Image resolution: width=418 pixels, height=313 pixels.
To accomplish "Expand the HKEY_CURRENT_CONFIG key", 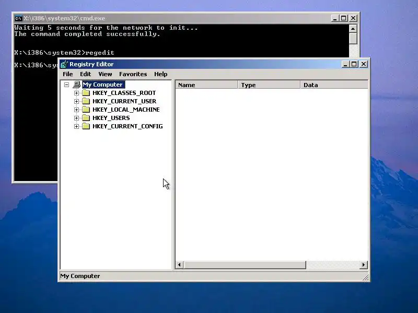I will coord(76,126).
